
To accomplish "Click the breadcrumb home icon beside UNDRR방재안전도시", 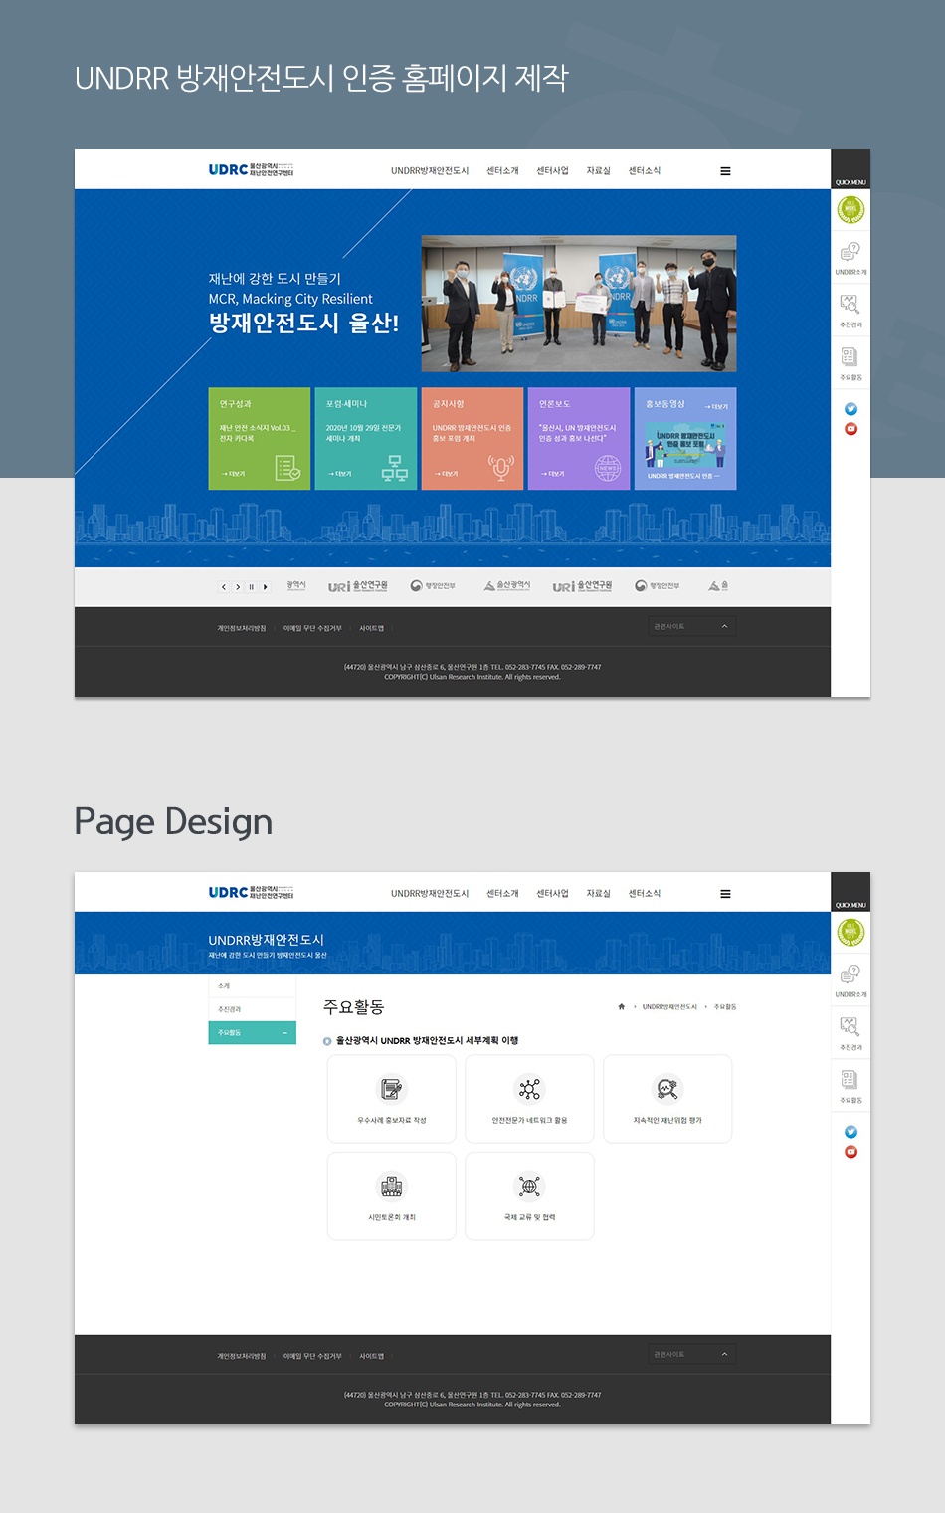I will [x=622, y=1007].
